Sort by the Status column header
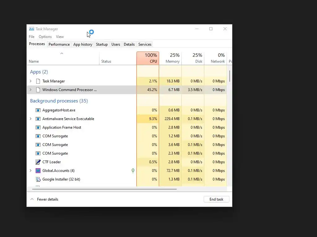317x237 pixels. coord(118,58)
